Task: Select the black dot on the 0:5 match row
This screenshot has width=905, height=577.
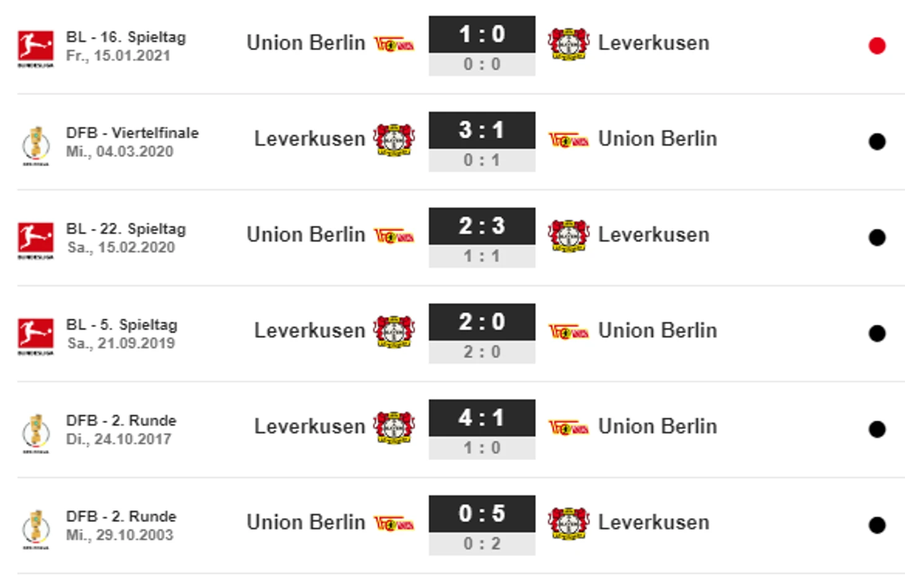Action: pyautogui.click(x=876, y=525)
